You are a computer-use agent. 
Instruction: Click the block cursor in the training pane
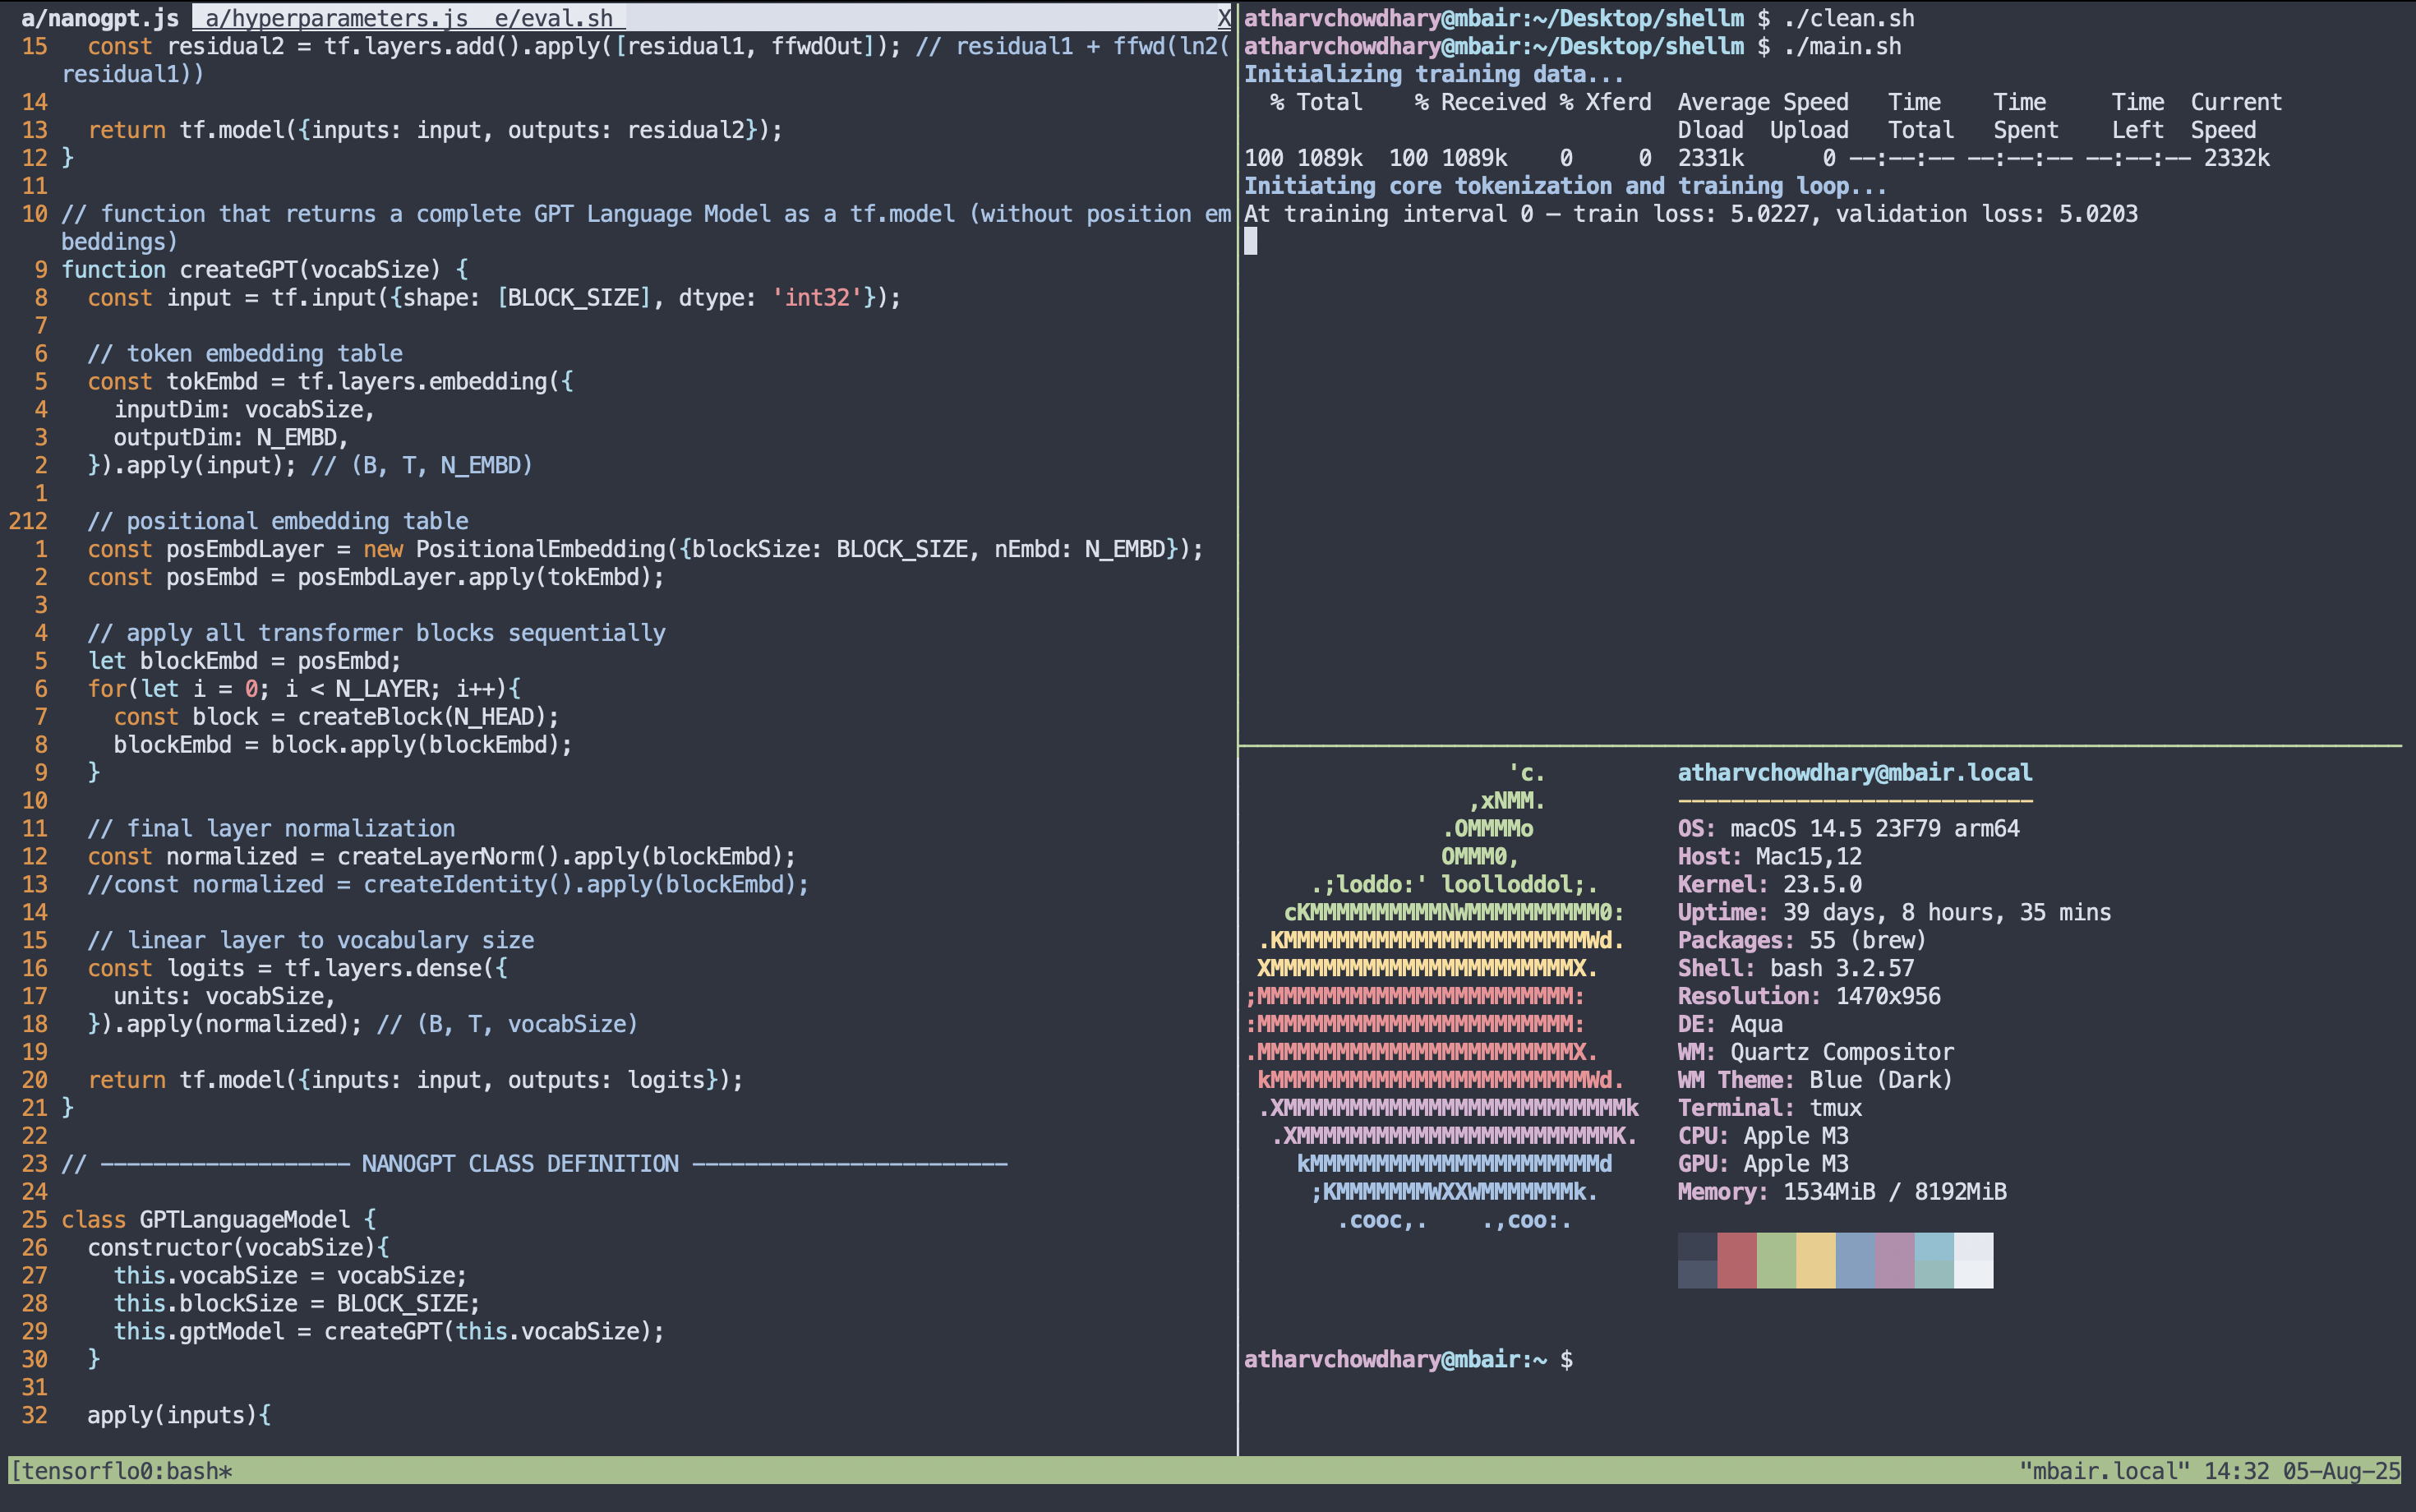pos(1250,241)
